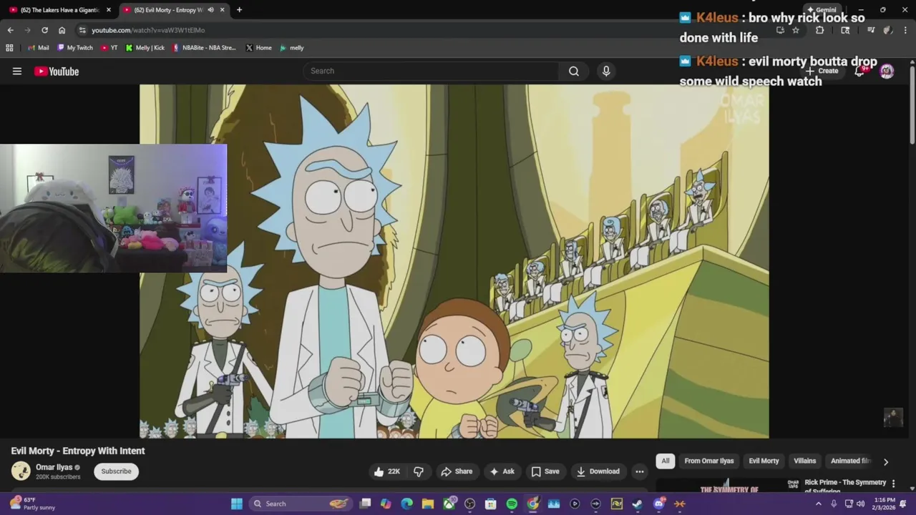Viewport: 916px width, 515px height.
Task: Open Spotify from the taskbar
Action: (x=512, y=504)
